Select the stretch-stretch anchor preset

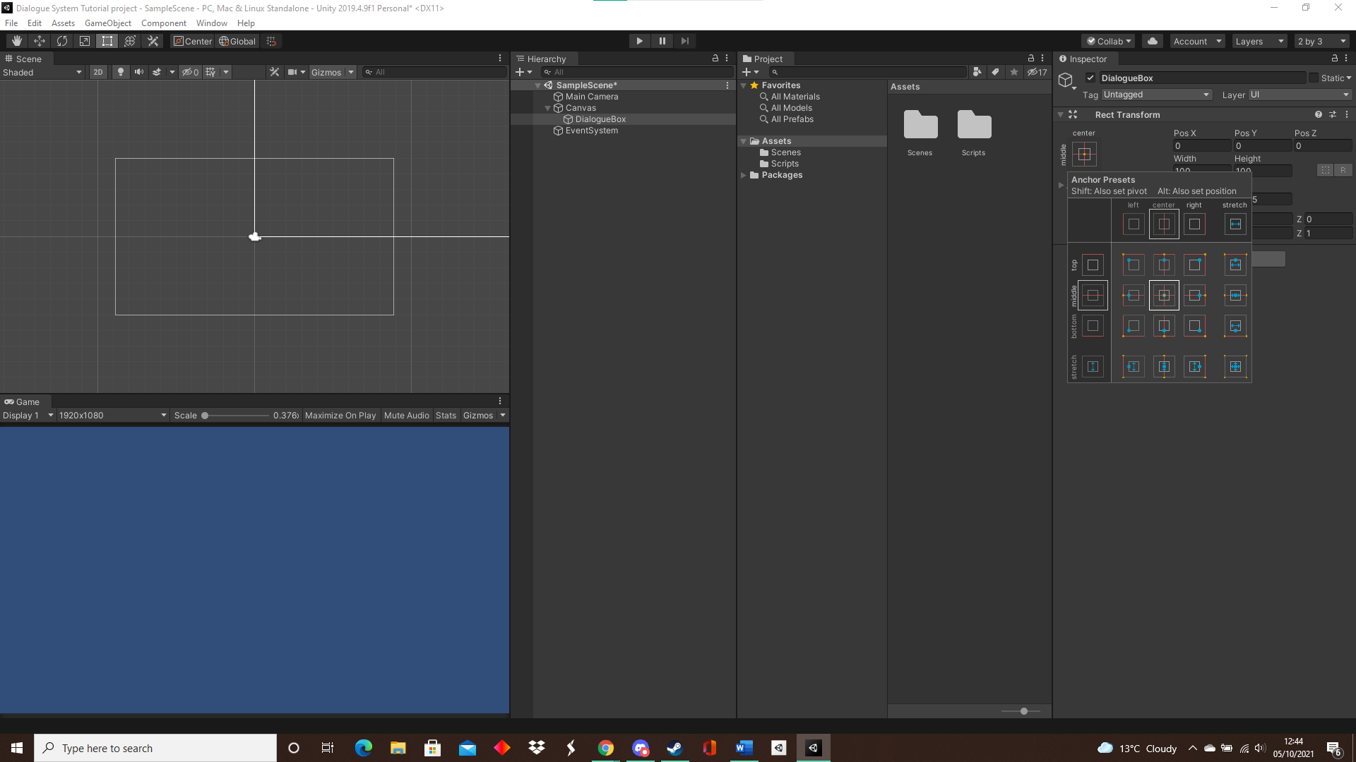click(1235, 366)
